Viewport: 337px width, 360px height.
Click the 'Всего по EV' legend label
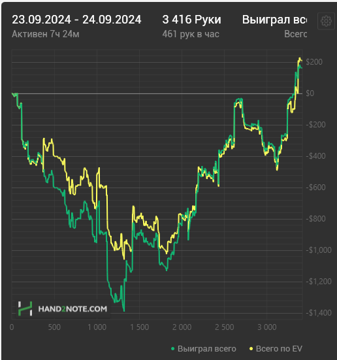click(279, 349)
